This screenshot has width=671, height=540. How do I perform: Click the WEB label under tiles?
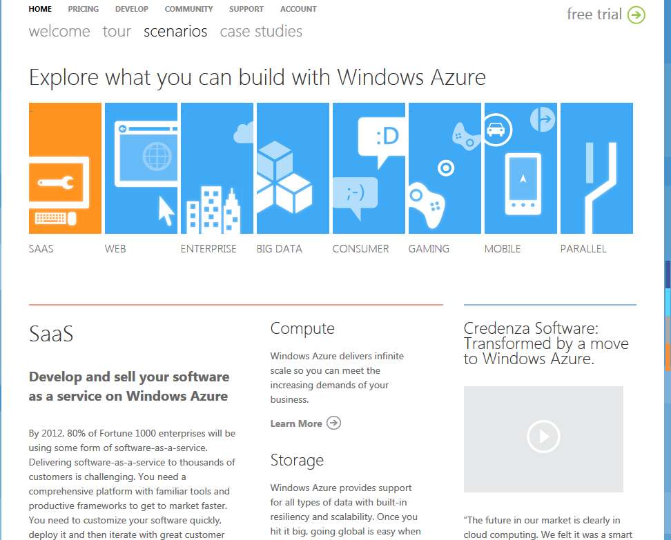115,249
